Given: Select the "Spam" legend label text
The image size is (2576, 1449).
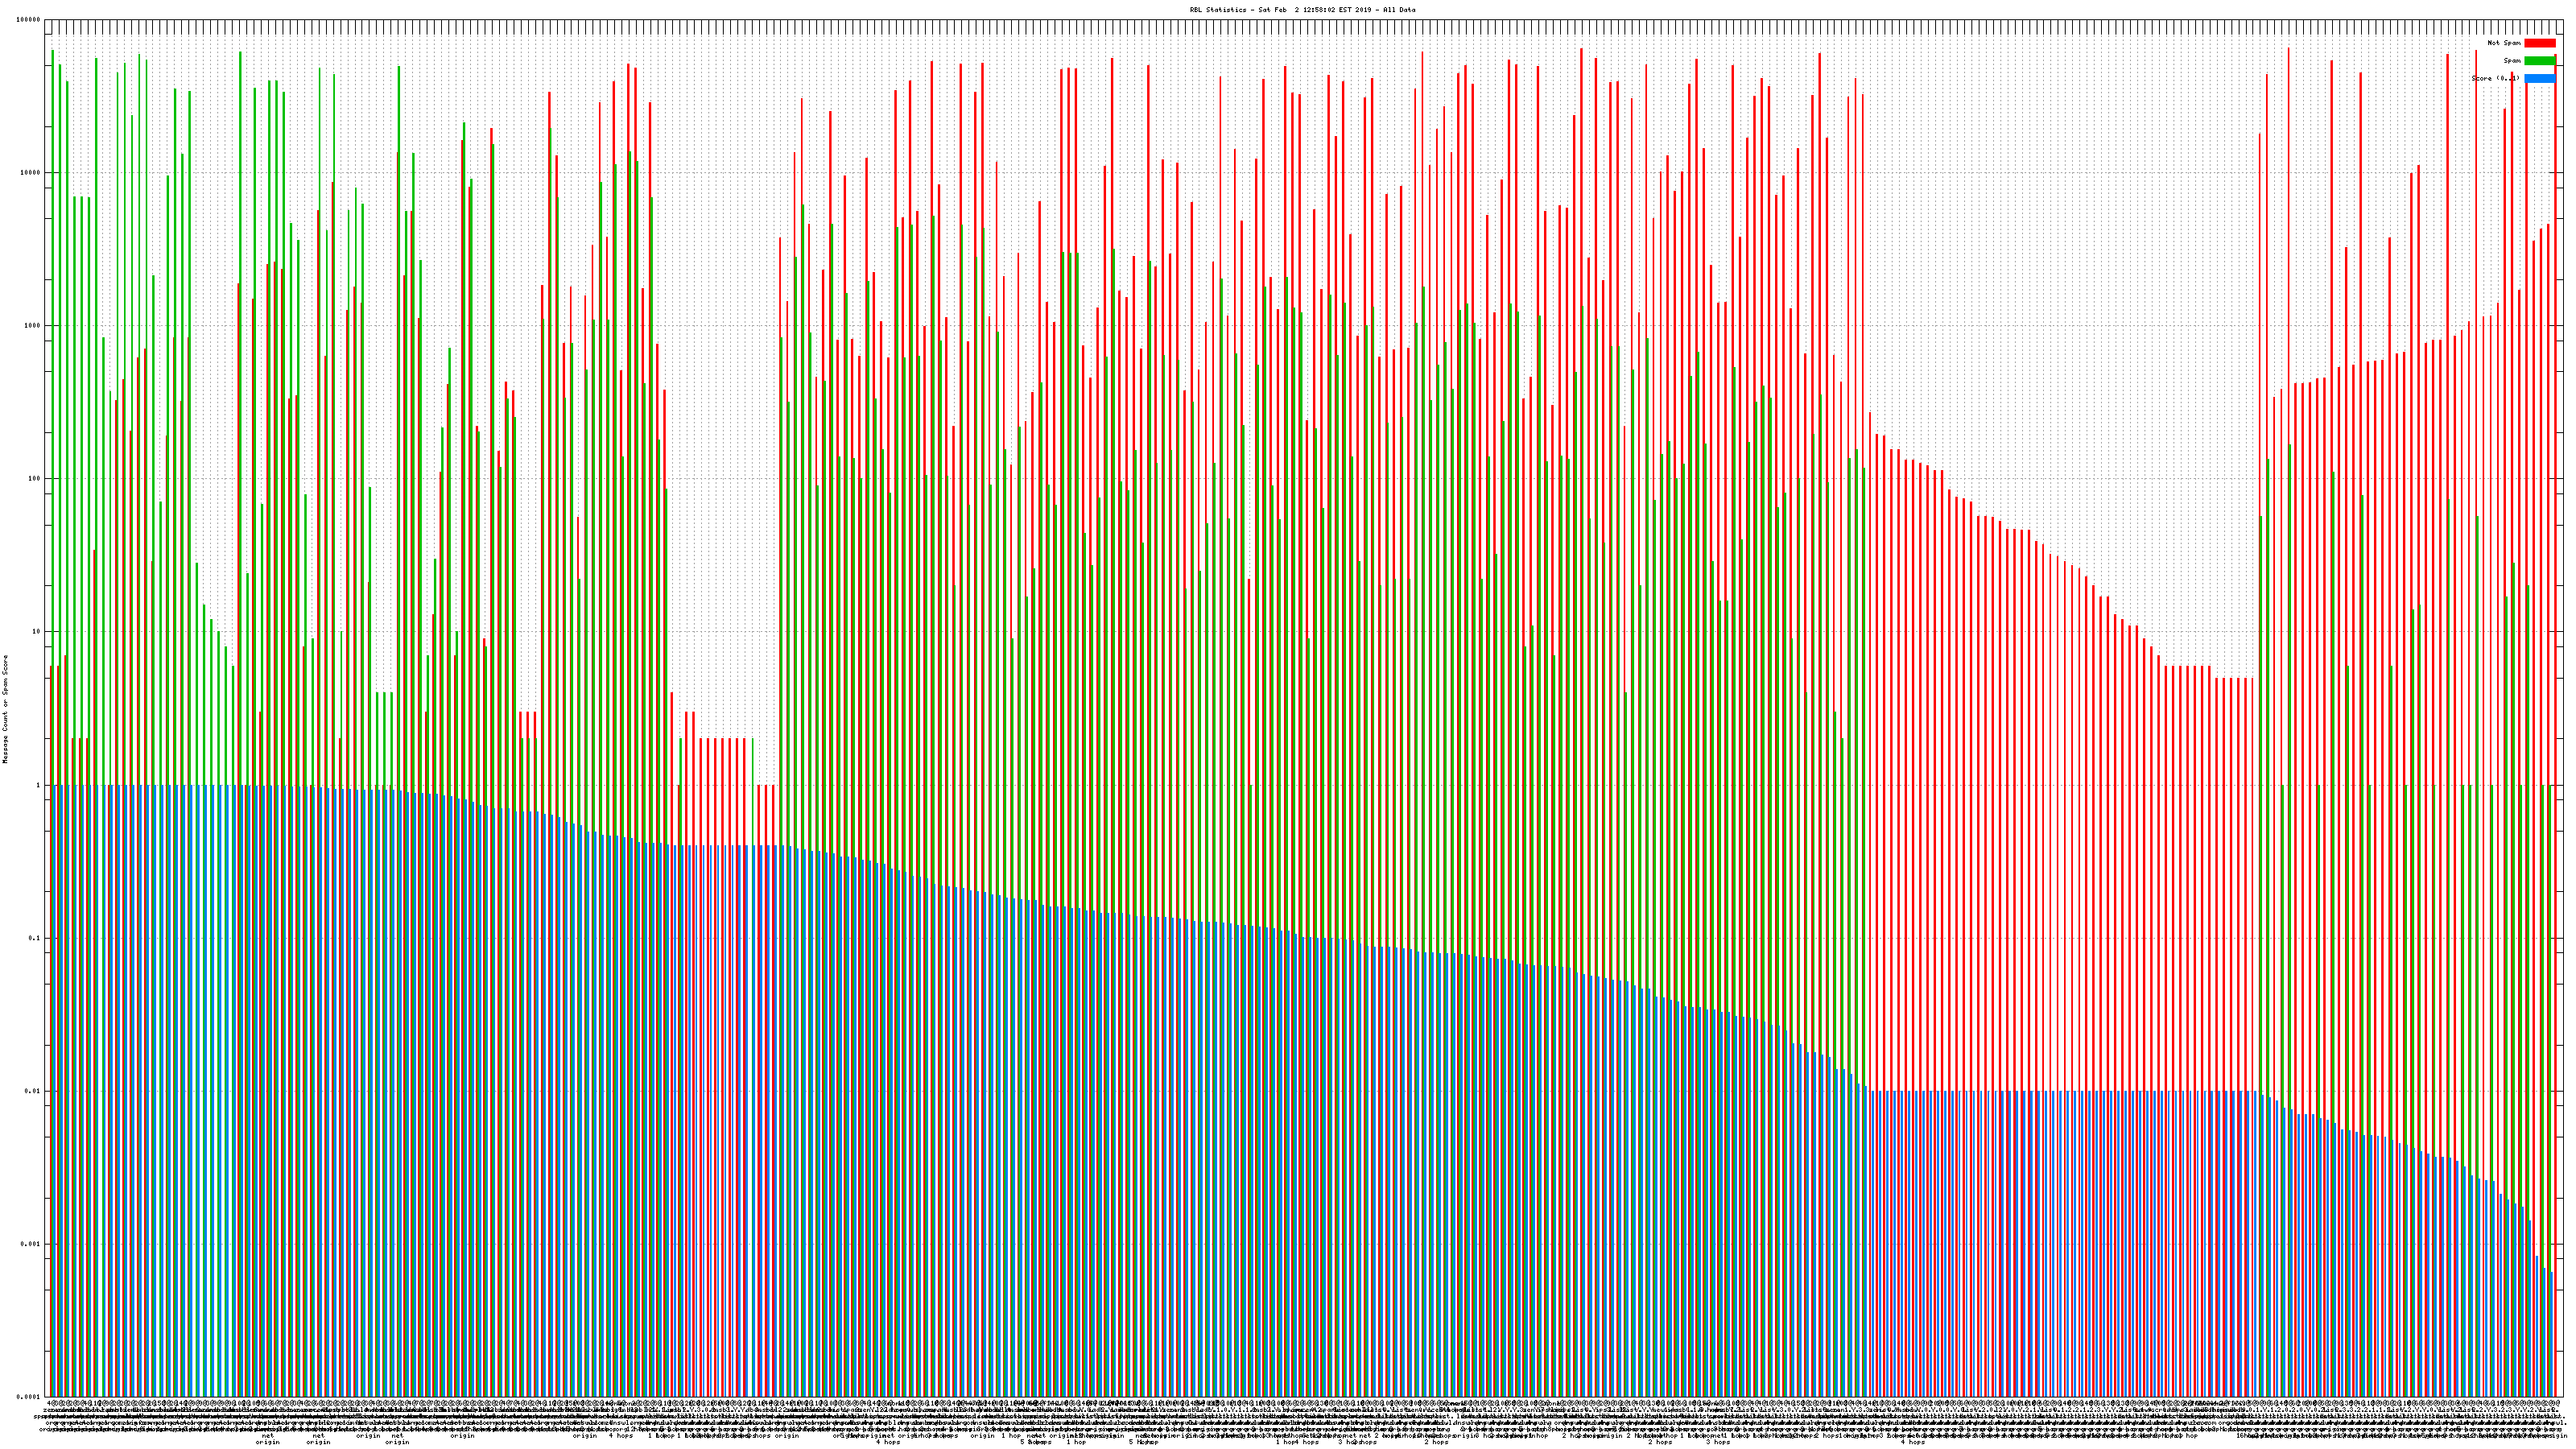Looking at the screenshot, I should 2512,61.
